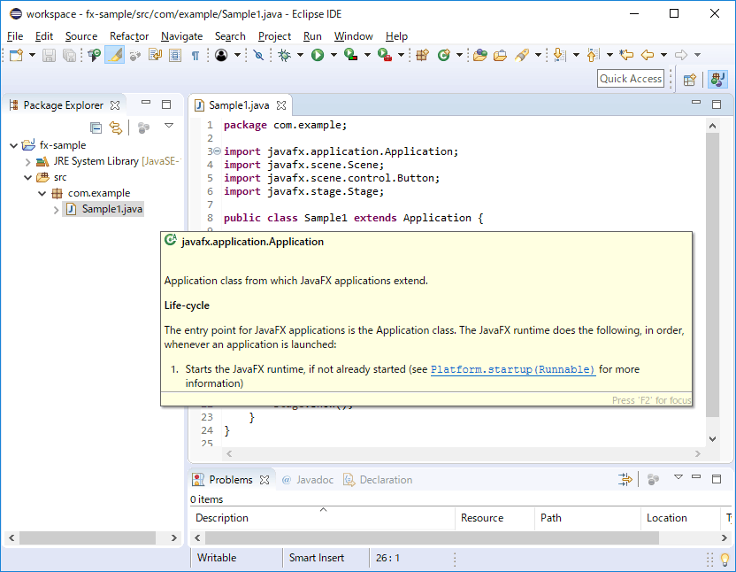
Task: Click the Quick Access search field
Action: 631,79
